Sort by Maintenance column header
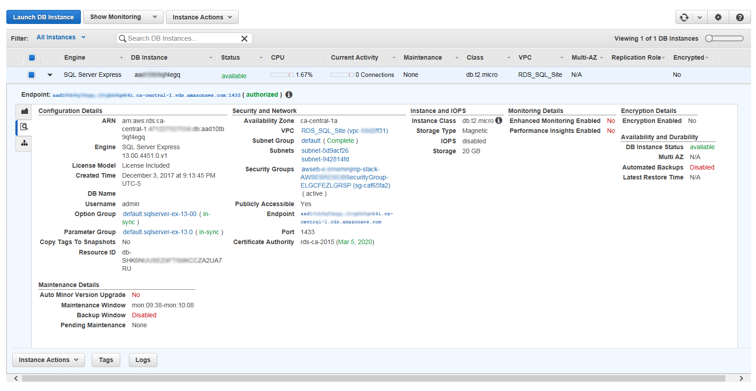Image resolution: width=756 pixels, height=391 pixels. point(422,57)
